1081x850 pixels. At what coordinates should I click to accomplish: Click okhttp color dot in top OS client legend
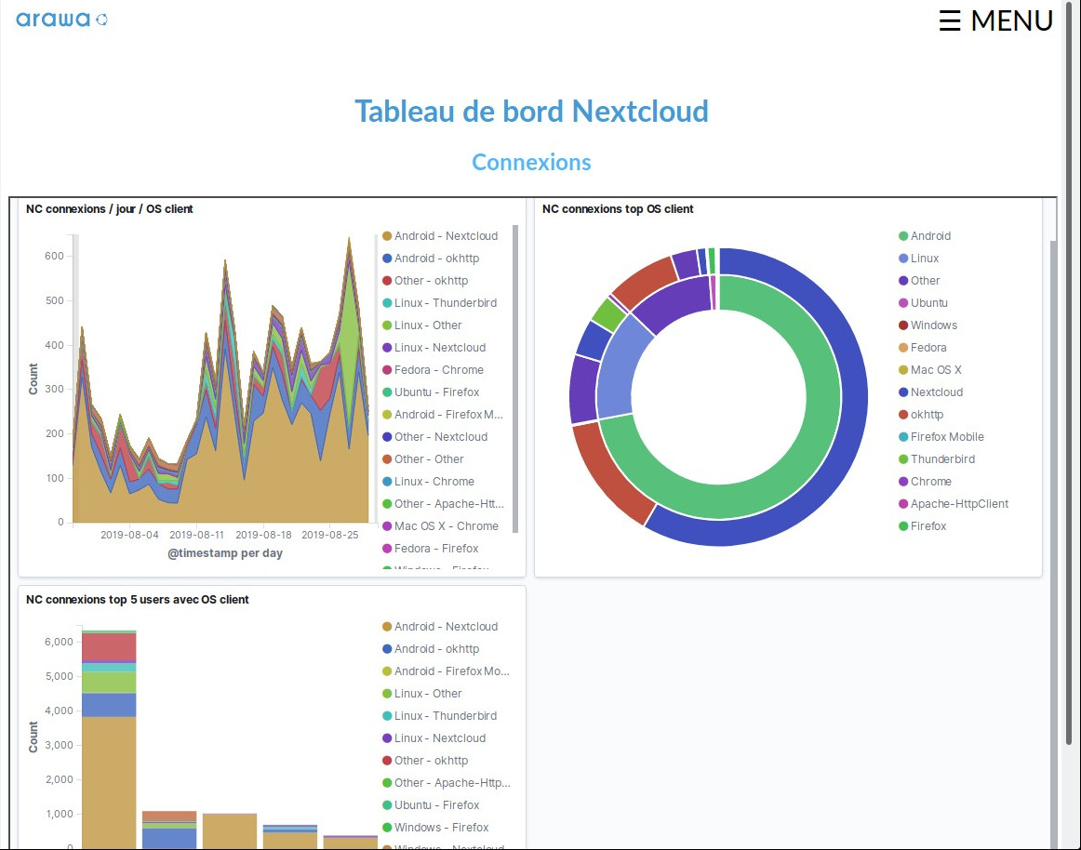(x=903, y=415)
